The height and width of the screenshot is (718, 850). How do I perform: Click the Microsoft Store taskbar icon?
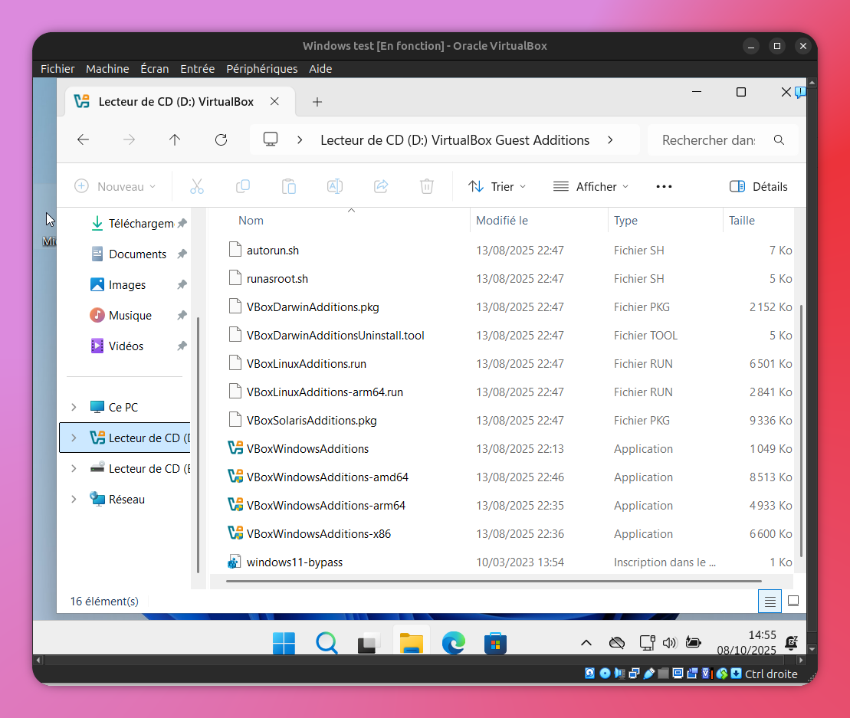495,643
